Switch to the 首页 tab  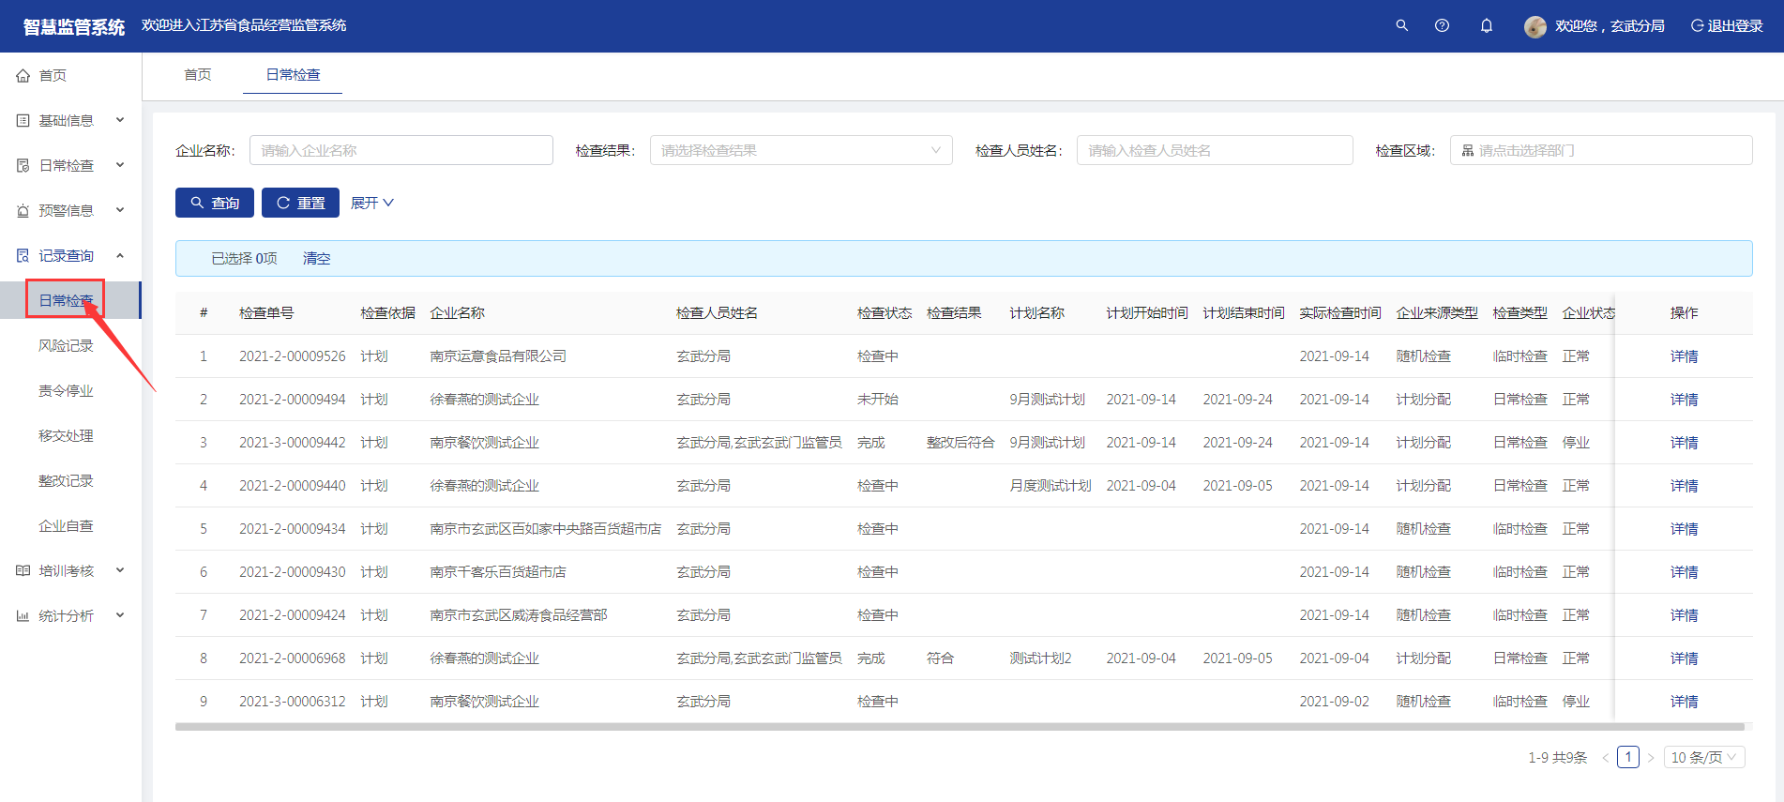(x=197, y=74)
